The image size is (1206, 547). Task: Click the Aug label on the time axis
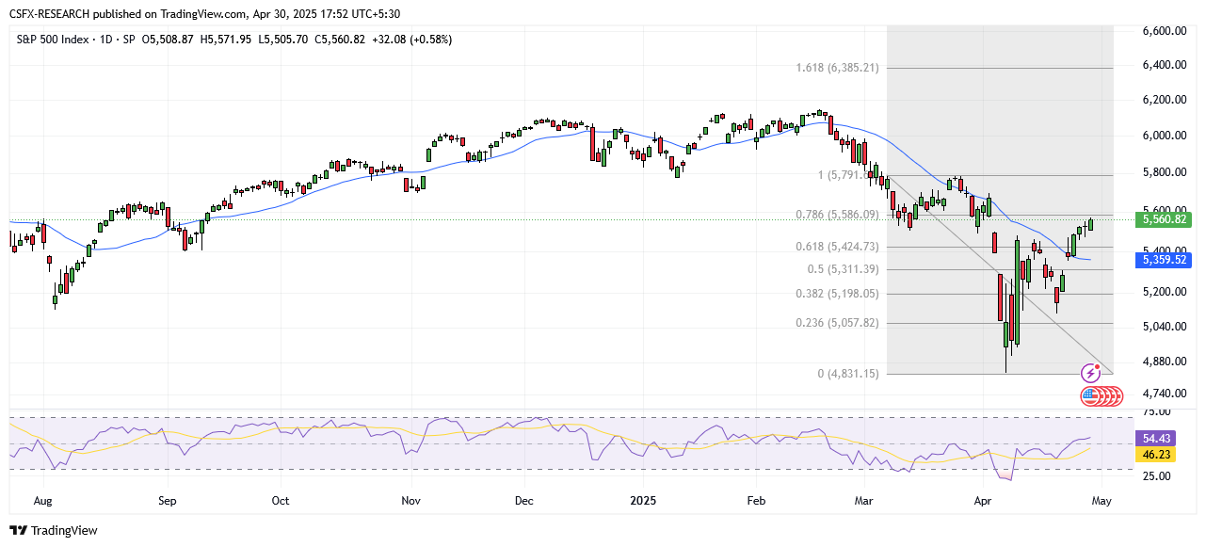tap(43, 501)
